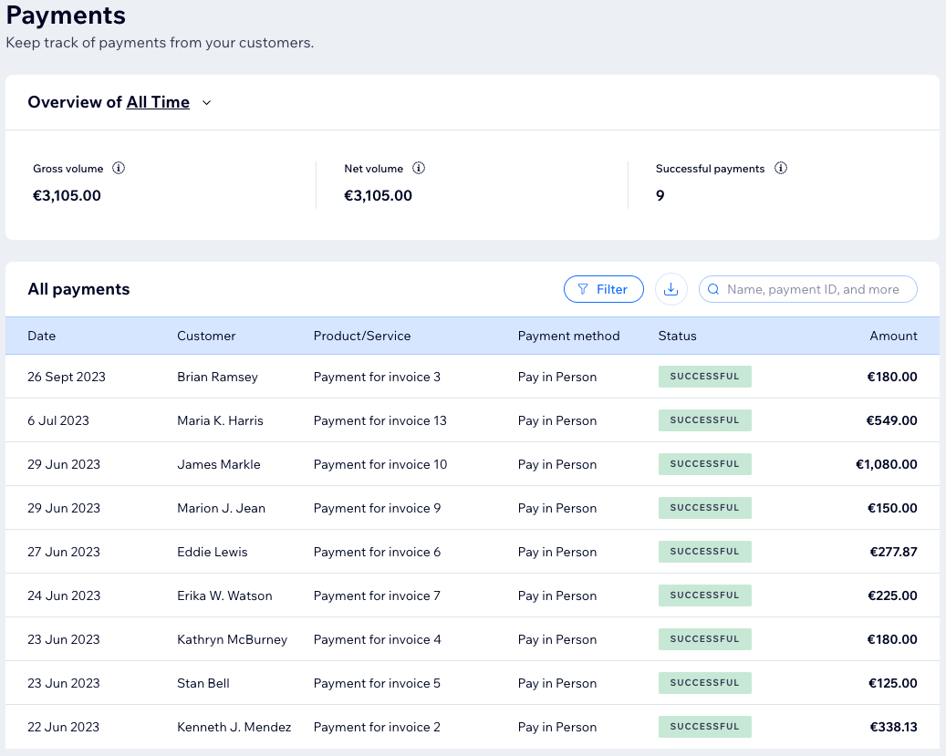The width and height of the screenshot is (946, 756).
Task: Open Maria K. Harris payment for invoice 13
Action: coord(379,420)
